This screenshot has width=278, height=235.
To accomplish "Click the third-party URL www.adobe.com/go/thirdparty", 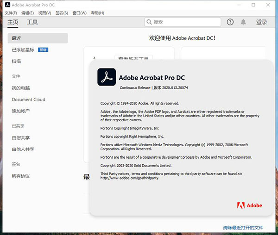I will [x=130, y=178].
